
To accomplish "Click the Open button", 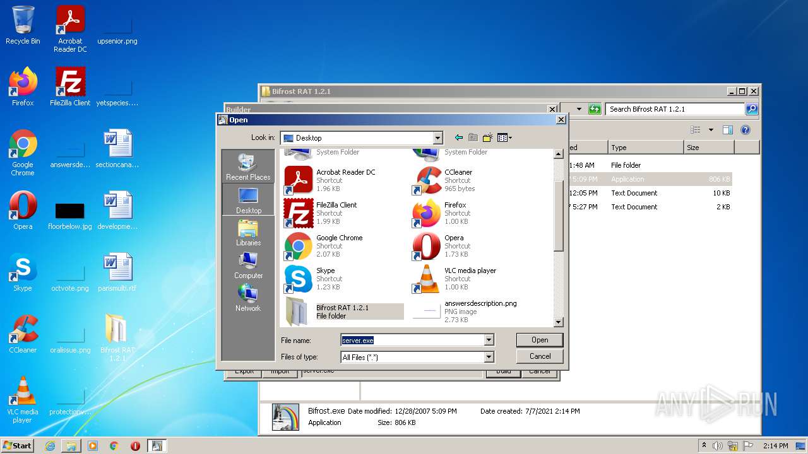I will coord(540,340).
